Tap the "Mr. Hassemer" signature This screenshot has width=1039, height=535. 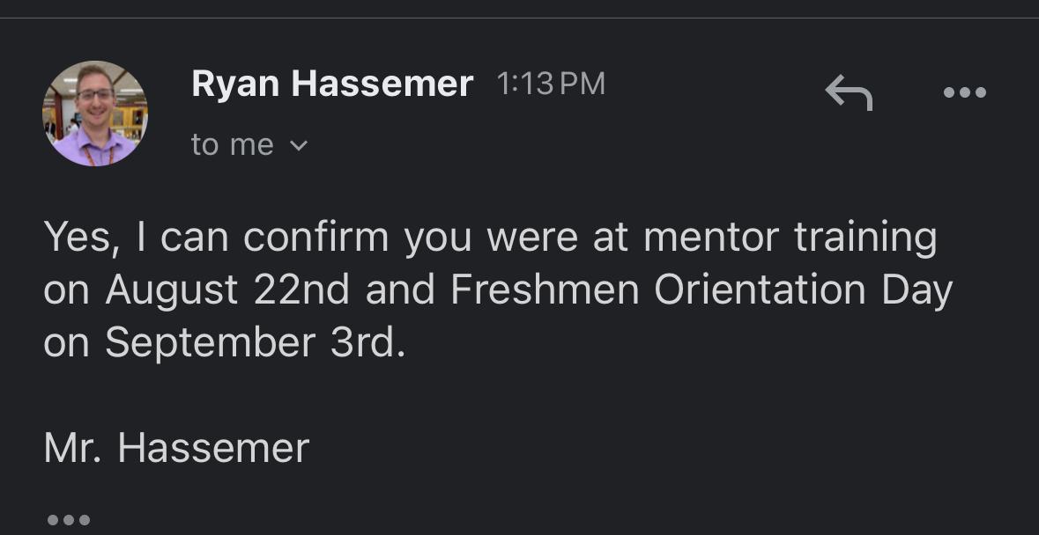click(176, 448)
